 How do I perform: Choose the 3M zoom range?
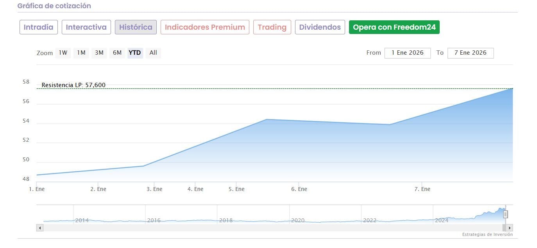click(99, 53)
